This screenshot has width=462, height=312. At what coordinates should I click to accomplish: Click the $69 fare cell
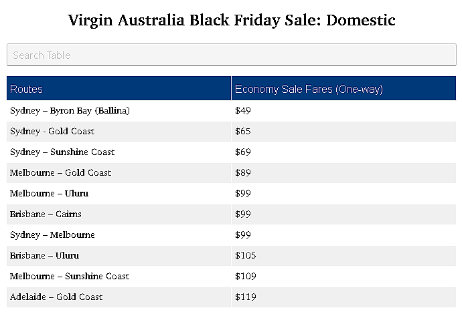click(x=344, y=152)
